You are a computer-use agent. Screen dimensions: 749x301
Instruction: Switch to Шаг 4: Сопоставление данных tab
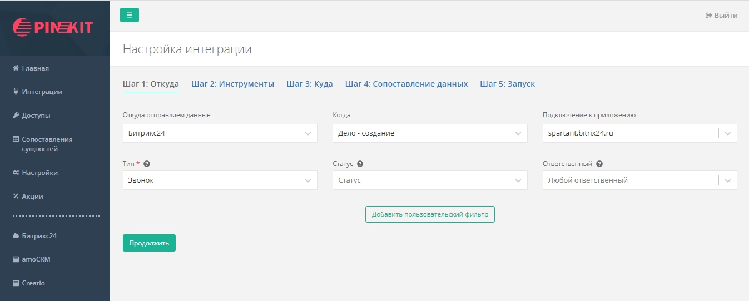pos(406,84)
